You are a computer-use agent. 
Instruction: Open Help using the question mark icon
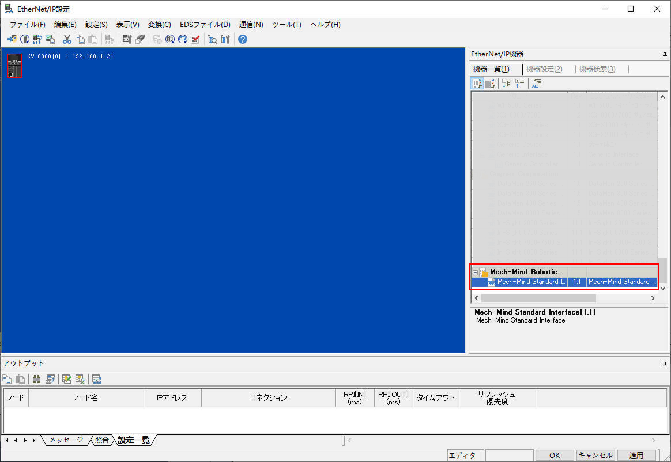click(242, 39)
